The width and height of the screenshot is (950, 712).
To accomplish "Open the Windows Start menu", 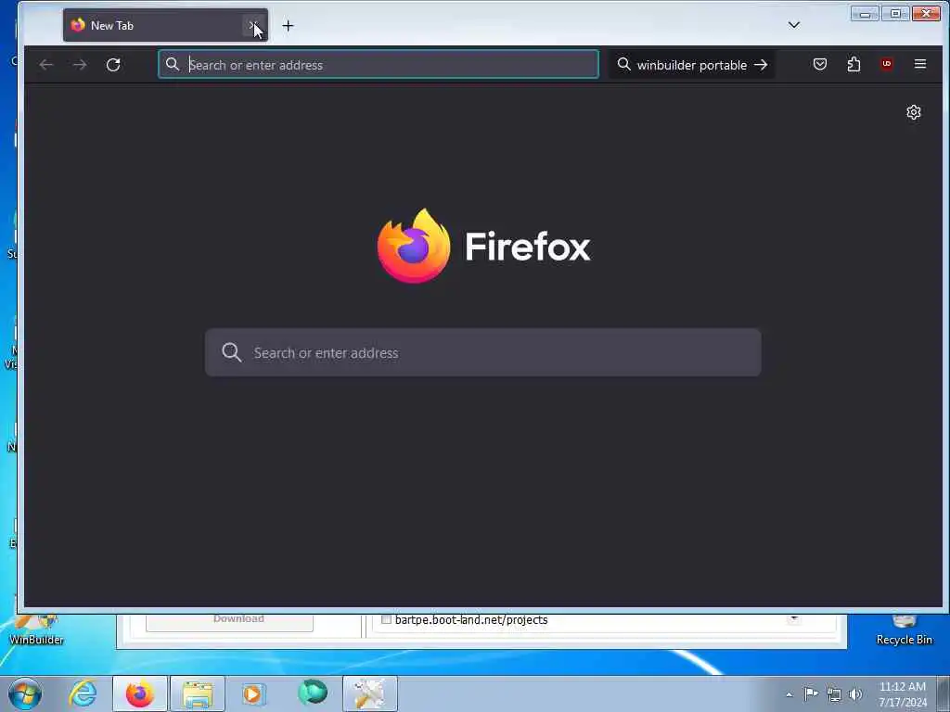I will click(x=25, y=693).
